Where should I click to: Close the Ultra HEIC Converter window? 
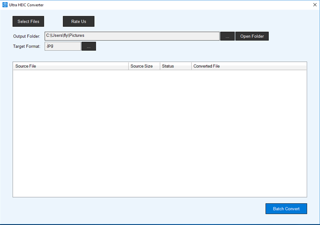tap(315, 5)
